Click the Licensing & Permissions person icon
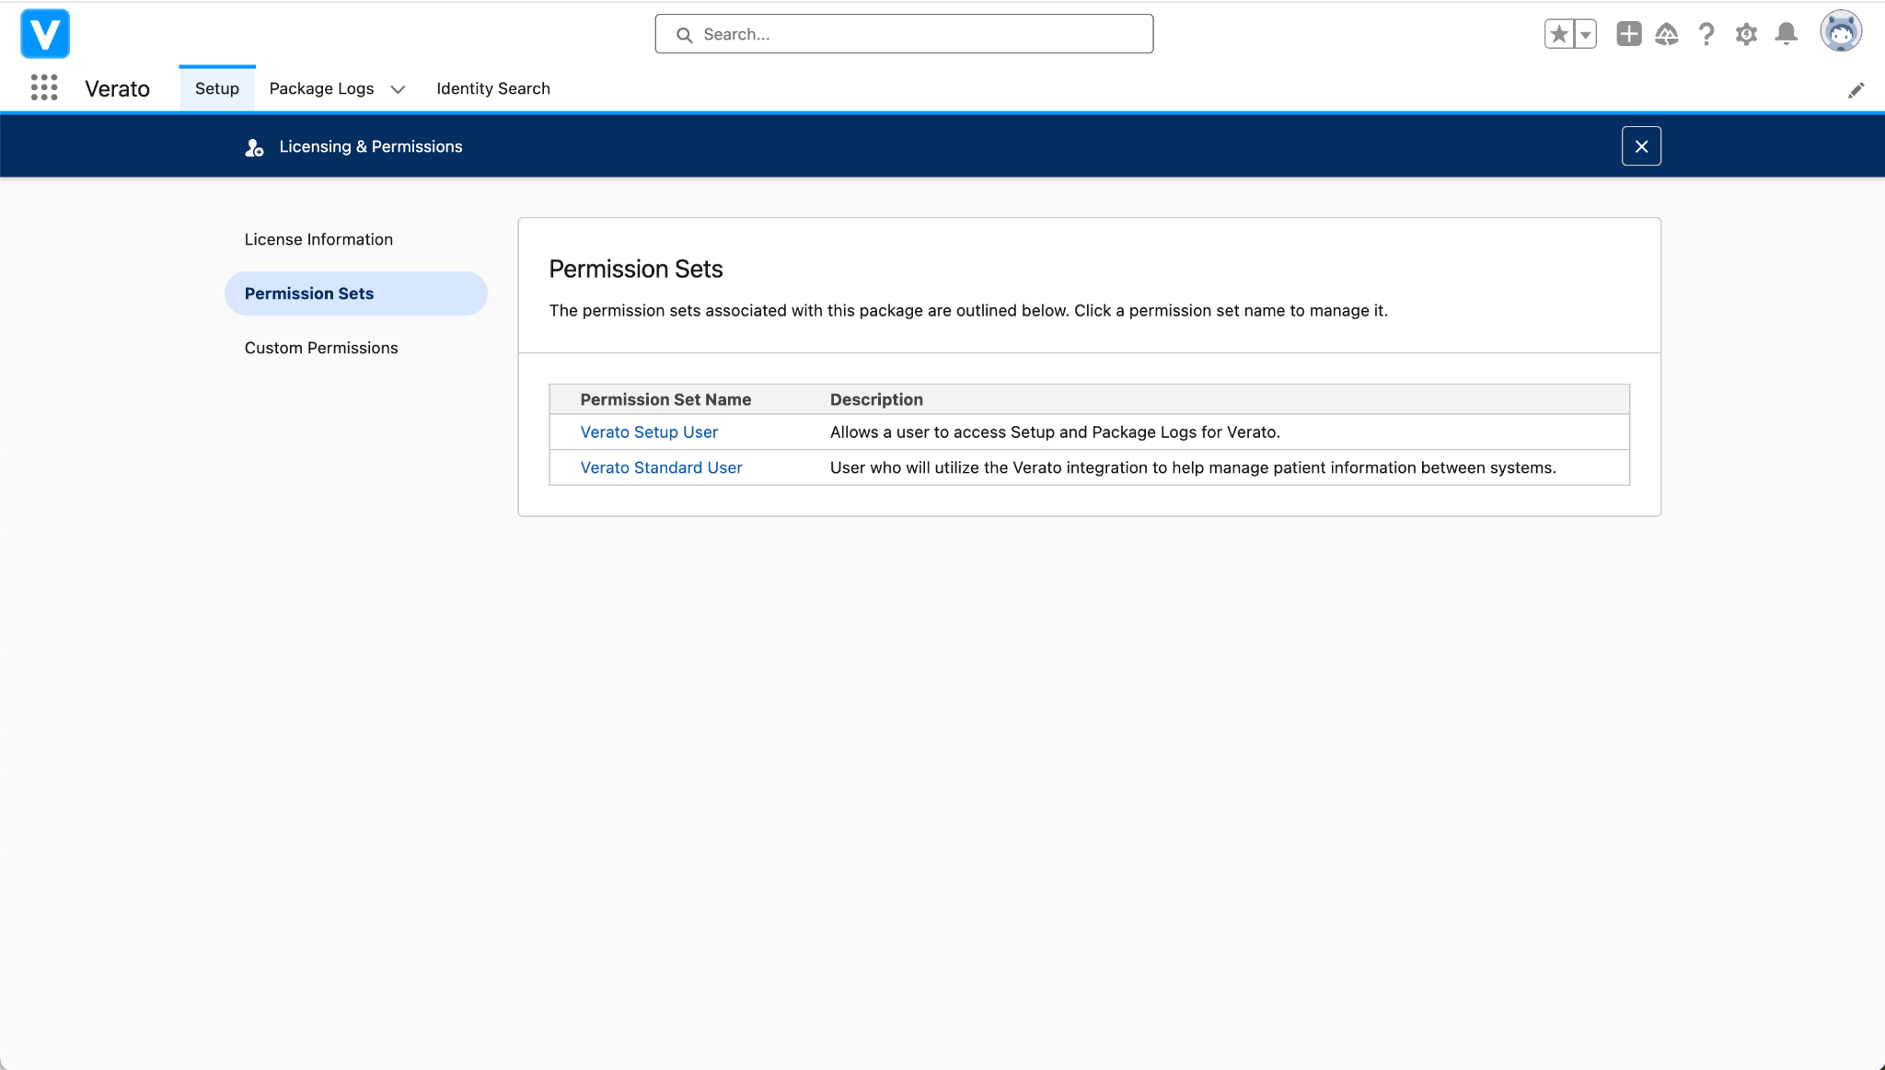 254,147
